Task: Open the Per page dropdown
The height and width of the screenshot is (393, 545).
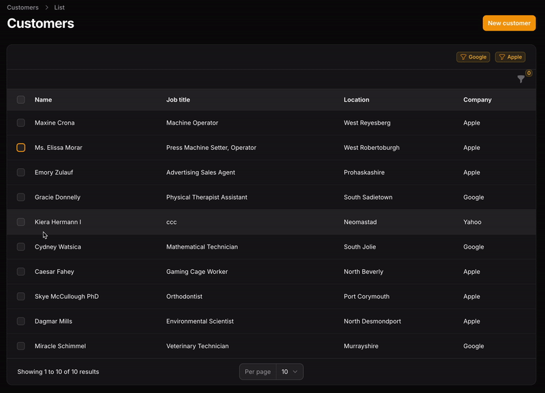Action: click(290, 372)
